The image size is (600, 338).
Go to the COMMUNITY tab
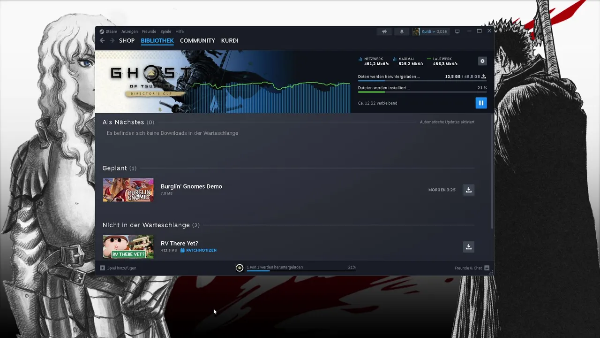tap(197, 40)
